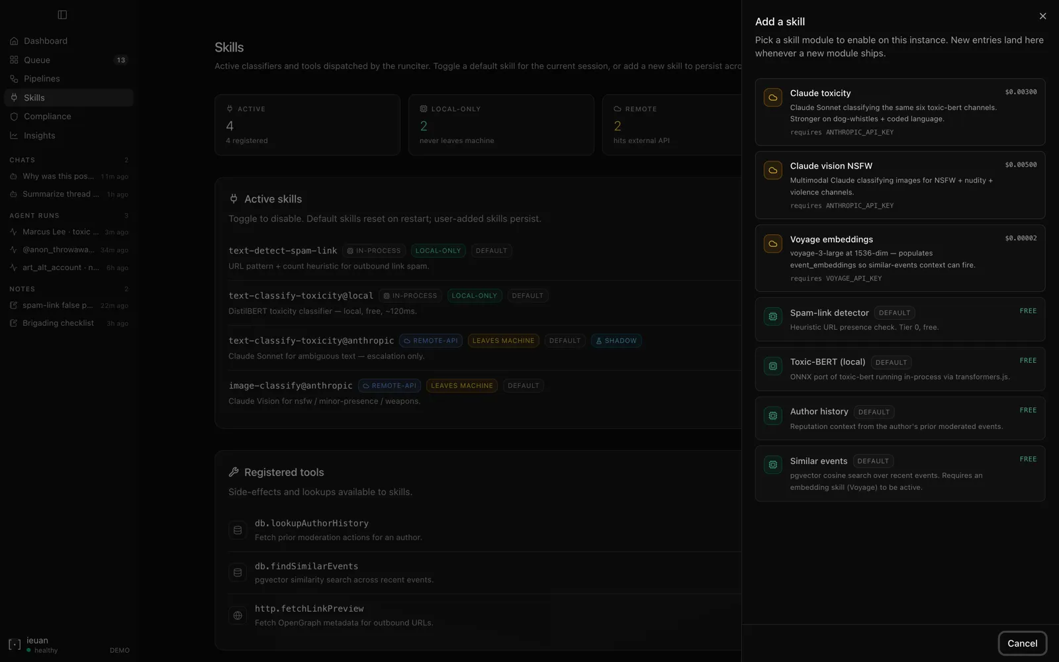The image size is (1059, 662).
Task: Click image-classify@anthropic skill name
Action: (291, 386)
